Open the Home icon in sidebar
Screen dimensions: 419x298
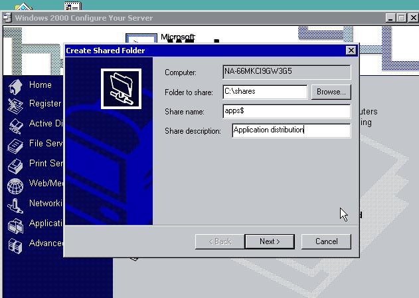[15, 87]
